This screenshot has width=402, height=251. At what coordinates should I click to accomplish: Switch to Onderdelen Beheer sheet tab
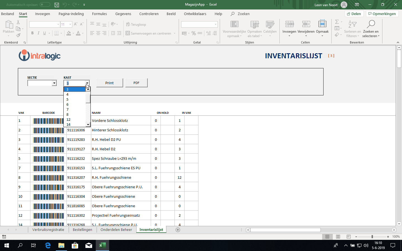[116, 230]
